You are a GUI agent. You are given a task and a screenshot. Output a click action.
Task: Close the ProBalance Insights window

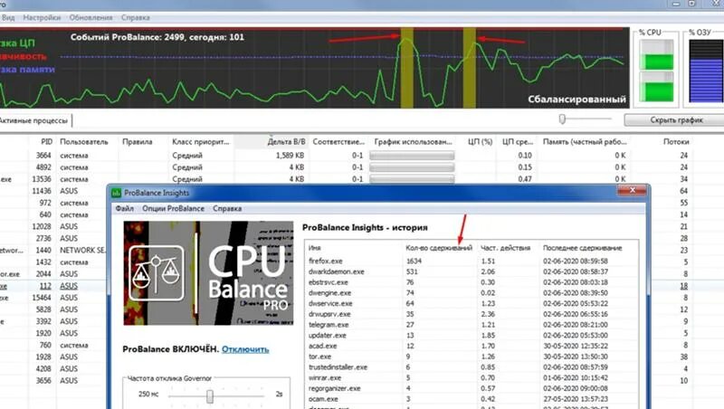pyautogui.click(x=632, y=190)
